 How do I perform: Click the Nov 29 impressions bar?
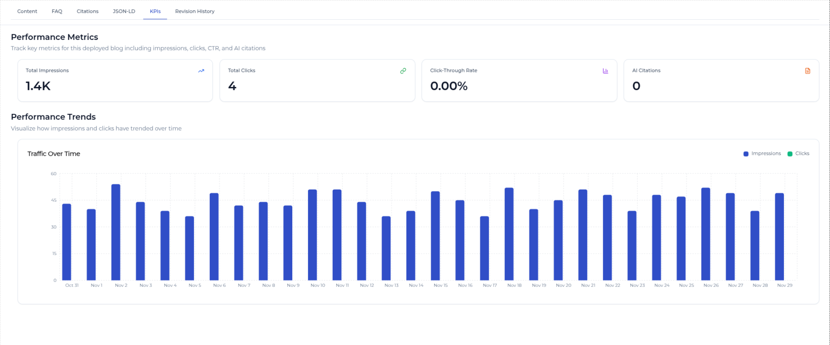[x=779, y=237]
